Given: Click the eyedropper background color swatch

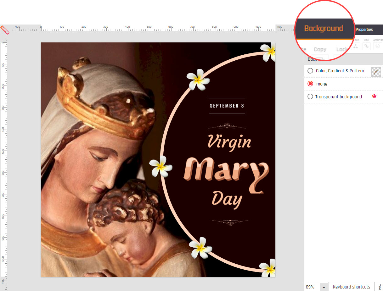Looking at the screenshot, I should (376, 71).
